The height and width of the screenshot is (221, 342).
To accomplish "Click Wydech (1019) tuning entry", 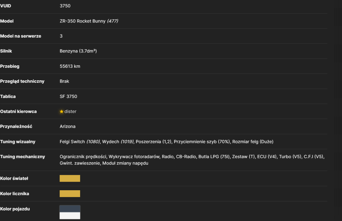I will point(118,142).
